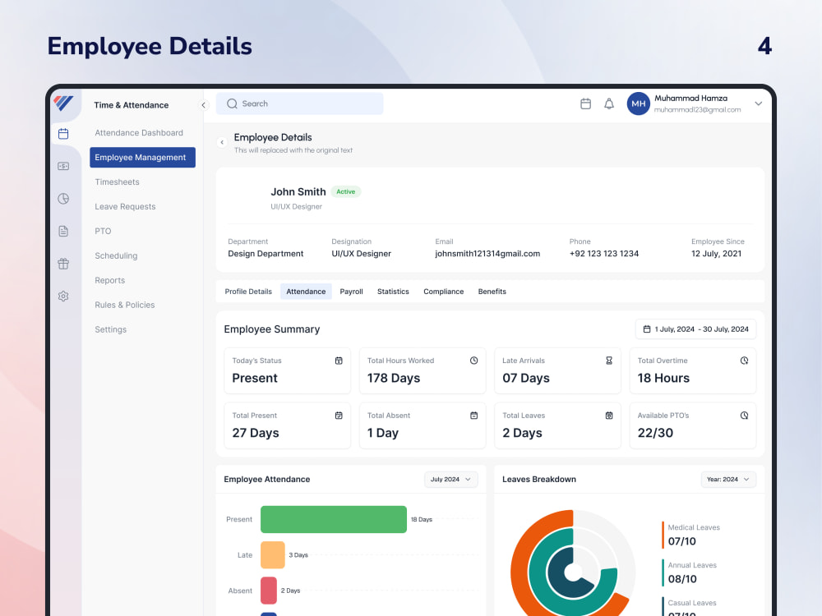Open Rules & Policies menu item
This screenshot has height=616, width=822.
click(x=125, y=305)
